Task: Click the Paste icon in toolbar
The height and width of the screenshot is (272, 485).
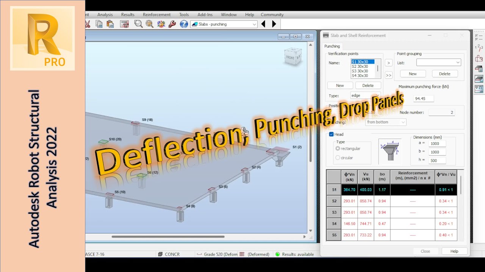Action: click(x=110, y=24)
